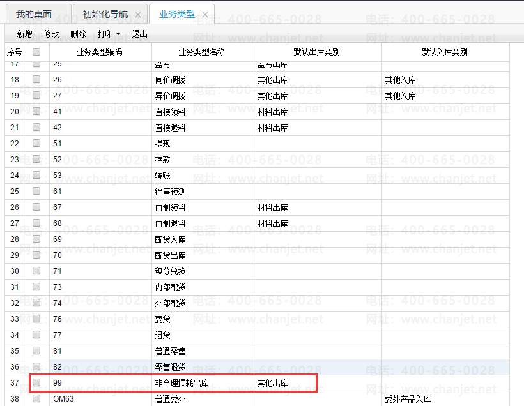524x406 pixels.
Task: Close the 业务类型 tab
Action: pos(205,15)
